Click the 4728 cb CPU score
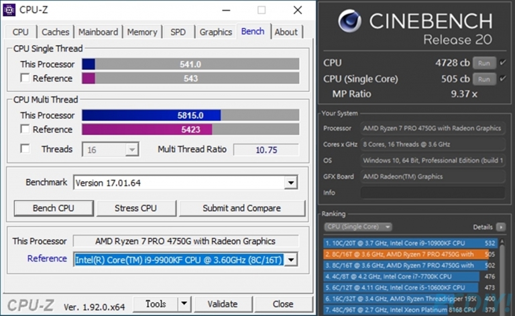 [x=453, y=62]
